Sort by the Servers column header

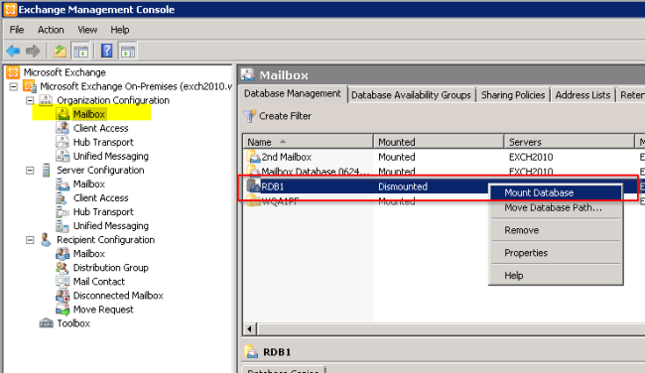click(x=570, y=142)
